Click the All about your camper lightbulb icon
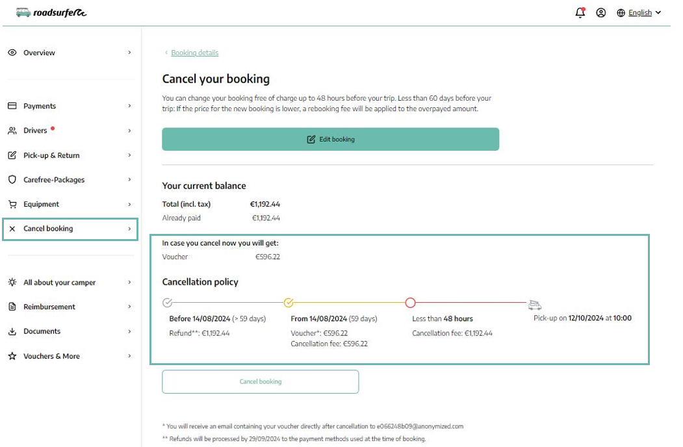Image resolution: width=683 pixels, height=447 pixels. (12, 282)
